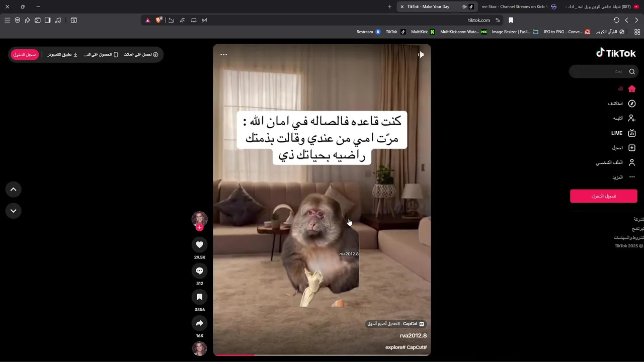Click the #explore hashtag

395,347
